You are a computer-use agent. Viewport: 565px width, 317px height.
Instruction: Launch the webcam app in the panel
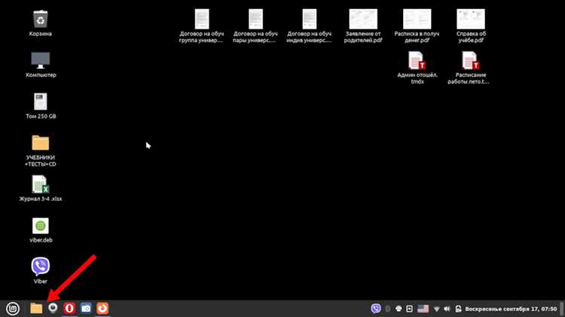53,309
